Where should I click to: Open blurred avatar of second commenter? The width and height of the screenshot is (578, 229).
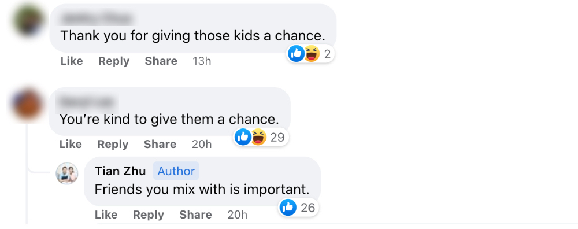tap(28, 104)
